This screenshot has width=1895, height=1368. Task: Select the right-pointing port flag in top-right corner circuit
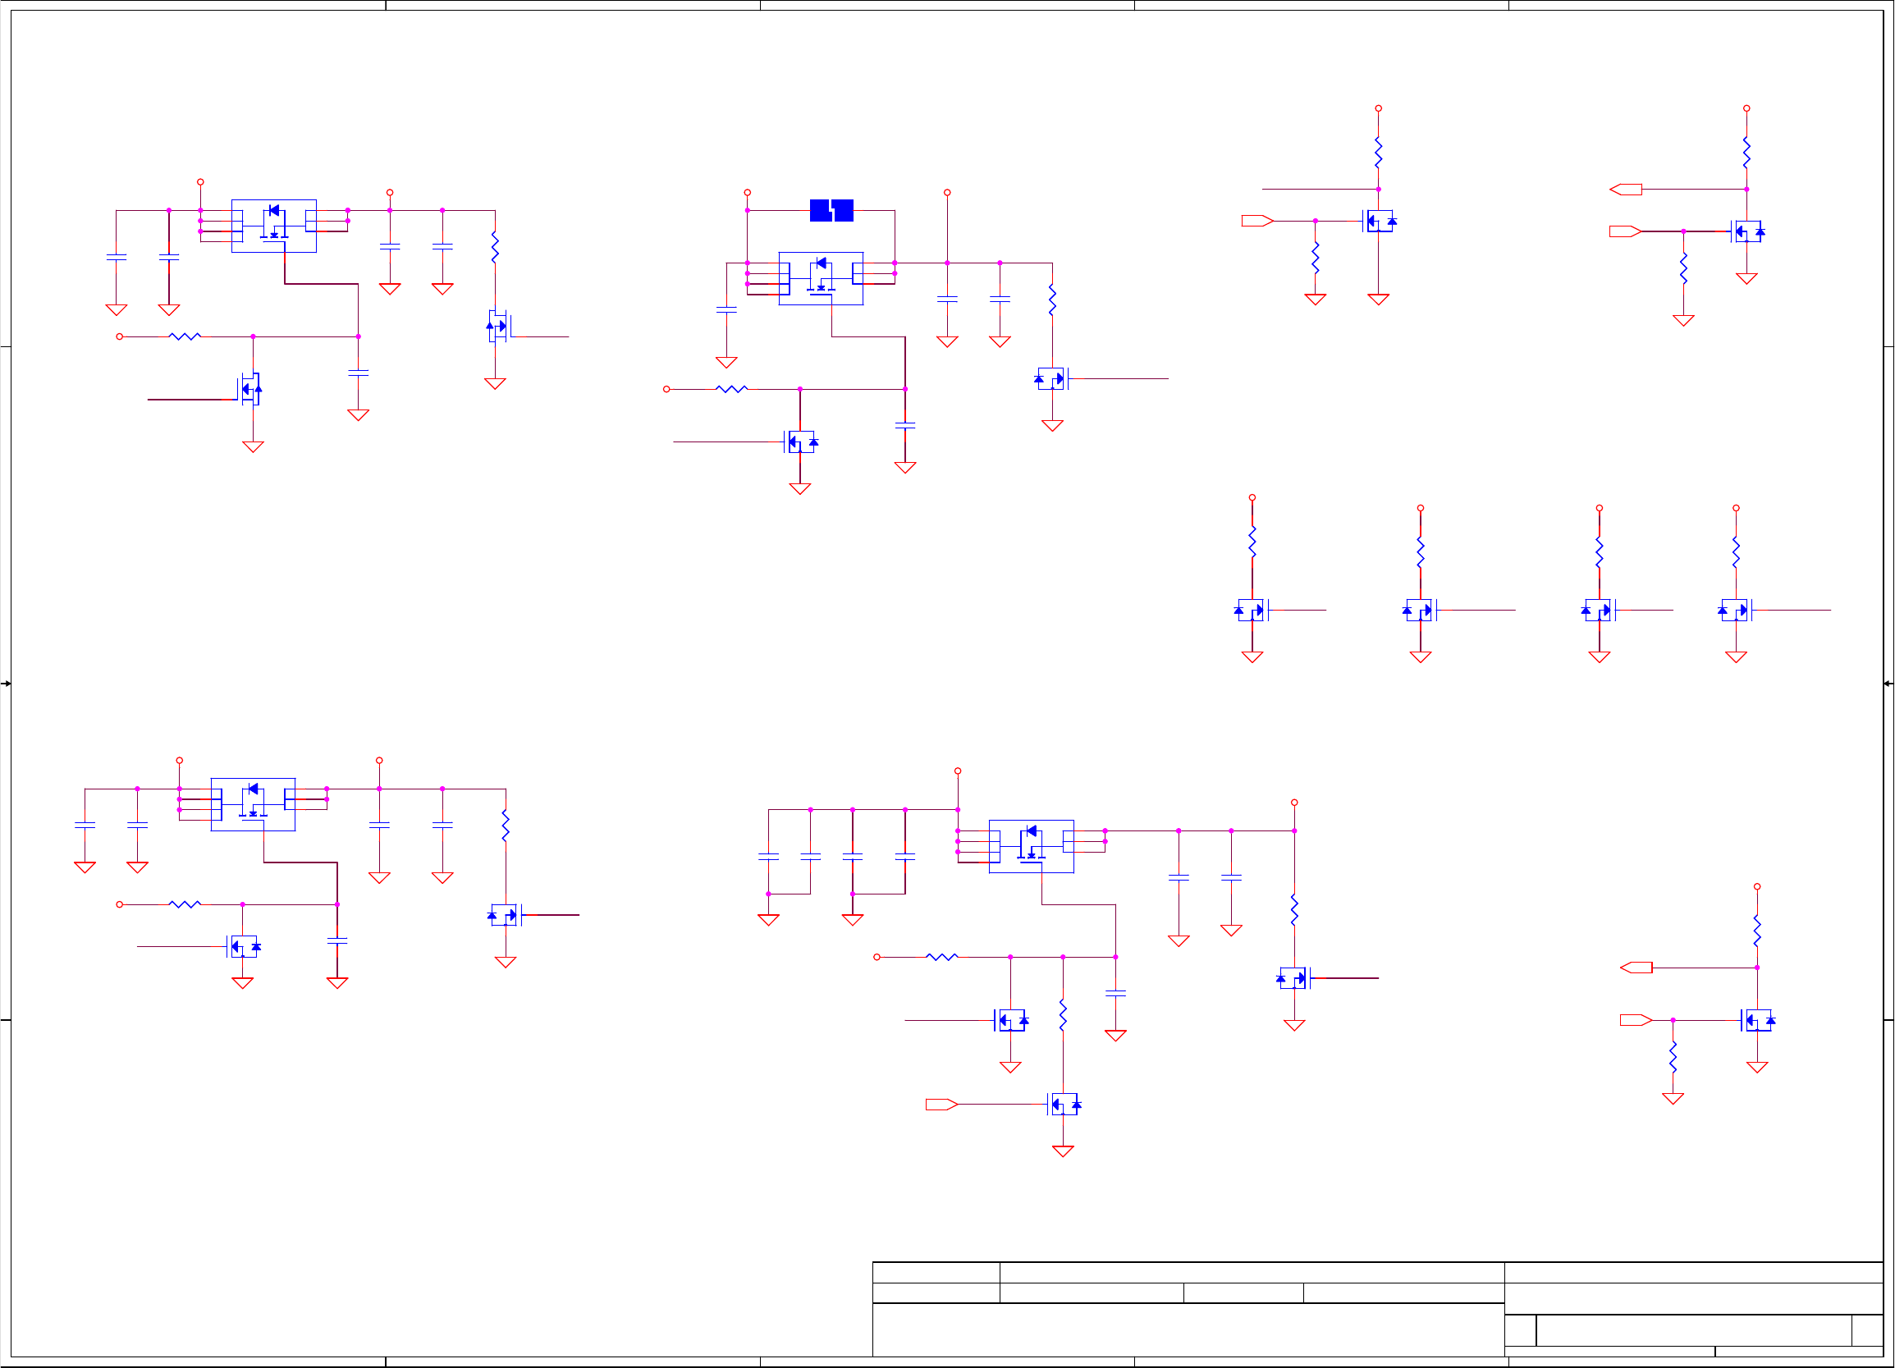1625,231
